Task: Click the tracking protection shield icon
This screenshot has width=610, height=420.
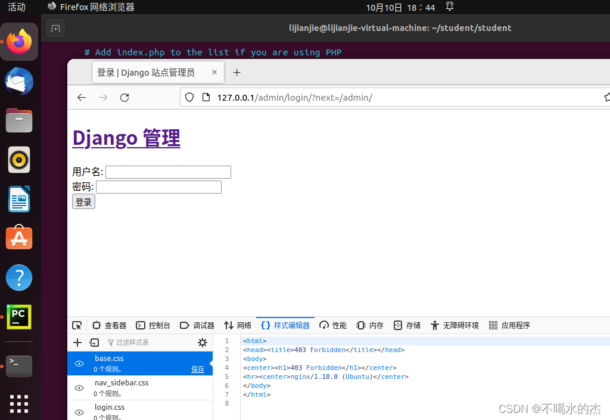Action: coord(189,97)
